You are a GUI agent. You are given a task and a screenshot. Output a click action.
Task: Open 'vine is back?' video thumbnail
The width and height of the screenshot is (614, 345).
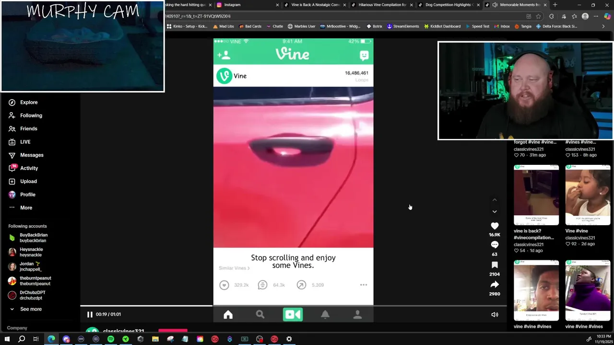click(536, 195)
